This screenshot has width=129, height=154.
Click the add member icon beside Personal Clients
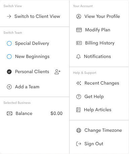tap(57, 72)
